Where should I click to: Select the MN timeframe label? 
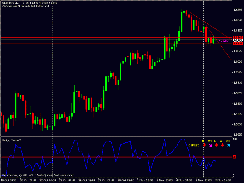coord(228,141)
